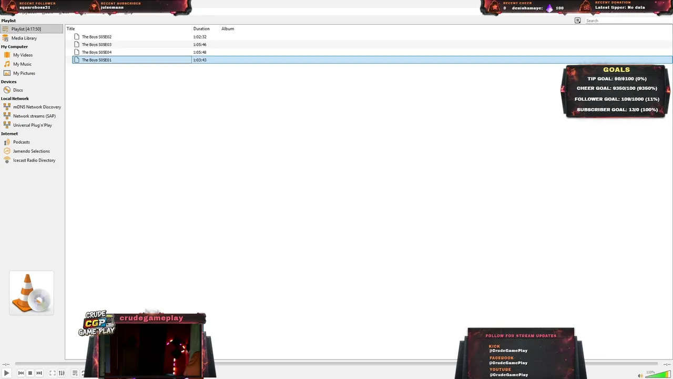Click the My Videos folder icon
Image resolution: width=673 pixels, height=379 pixels.
click(x=7, y=55)
